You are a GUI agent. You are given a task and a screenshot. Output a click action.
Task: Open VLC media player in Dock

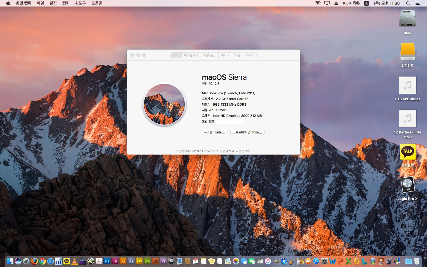pos(75,261)
